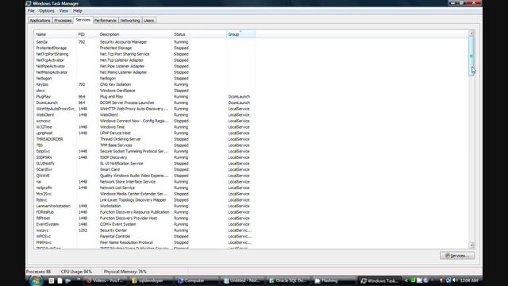
Task: Click the volume speaker tray icon
Action: coord(455,280)
